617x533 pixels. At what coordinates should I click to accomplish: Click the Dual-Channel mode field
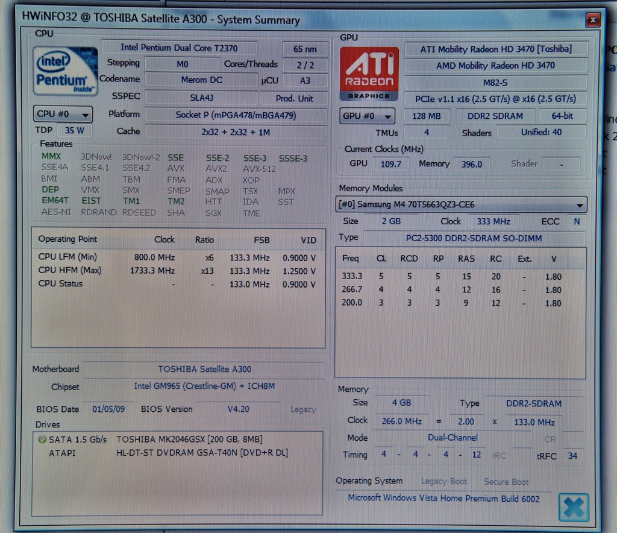tap(453, 438)
